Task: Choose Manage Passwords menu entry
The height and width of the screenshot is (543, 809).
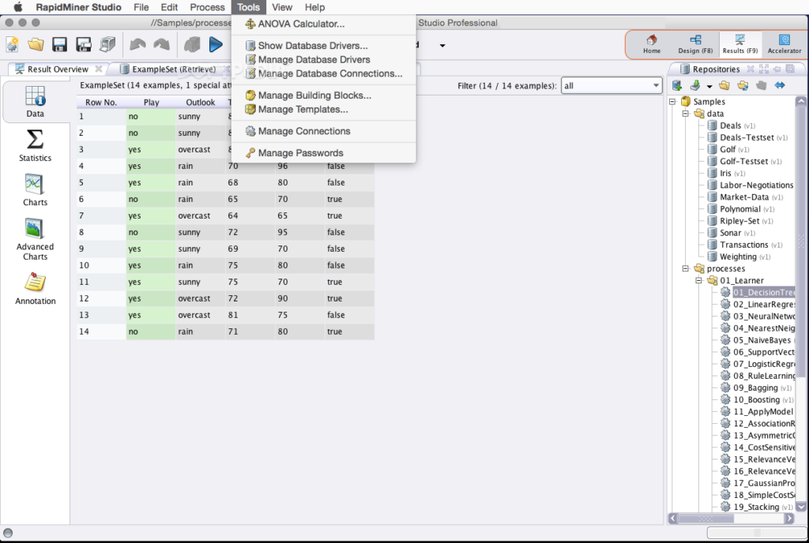Action: tap(323, 153)
